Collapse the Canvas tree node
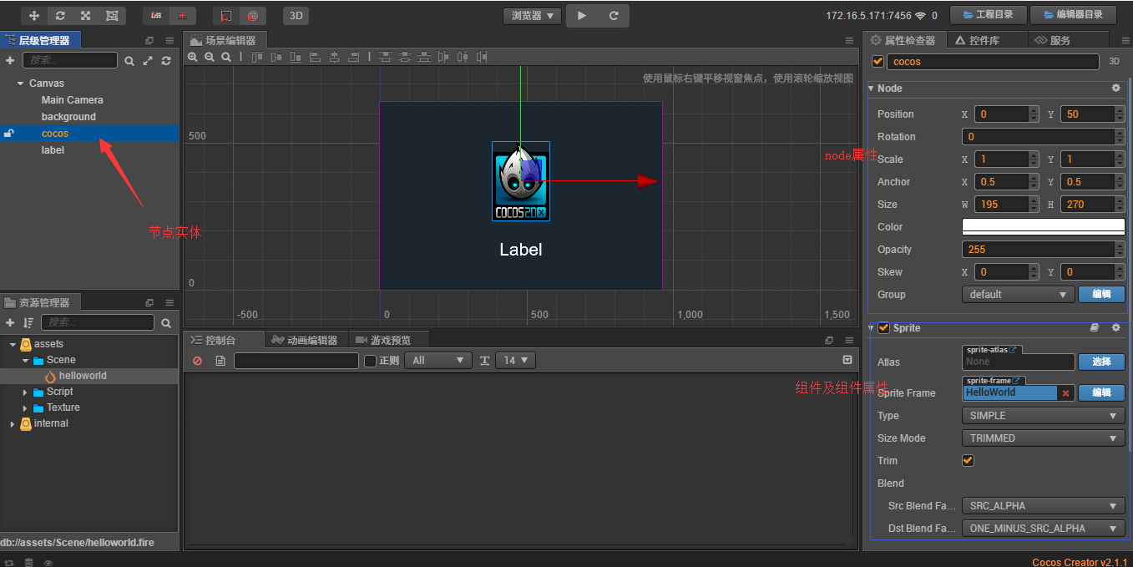 pos(20,84)
